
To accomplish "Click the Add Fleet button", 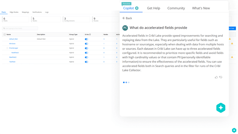I will tap(232, 28).
